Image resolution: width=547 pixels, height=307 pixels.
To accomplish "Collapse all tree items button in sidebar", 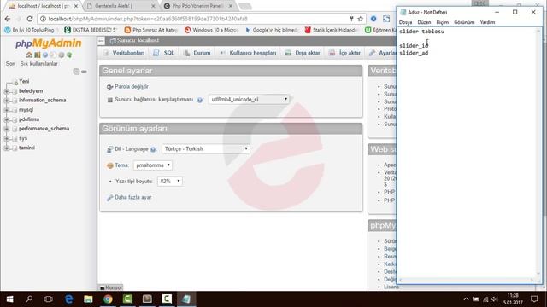I will pyautogui.click(x=76, y=72).
